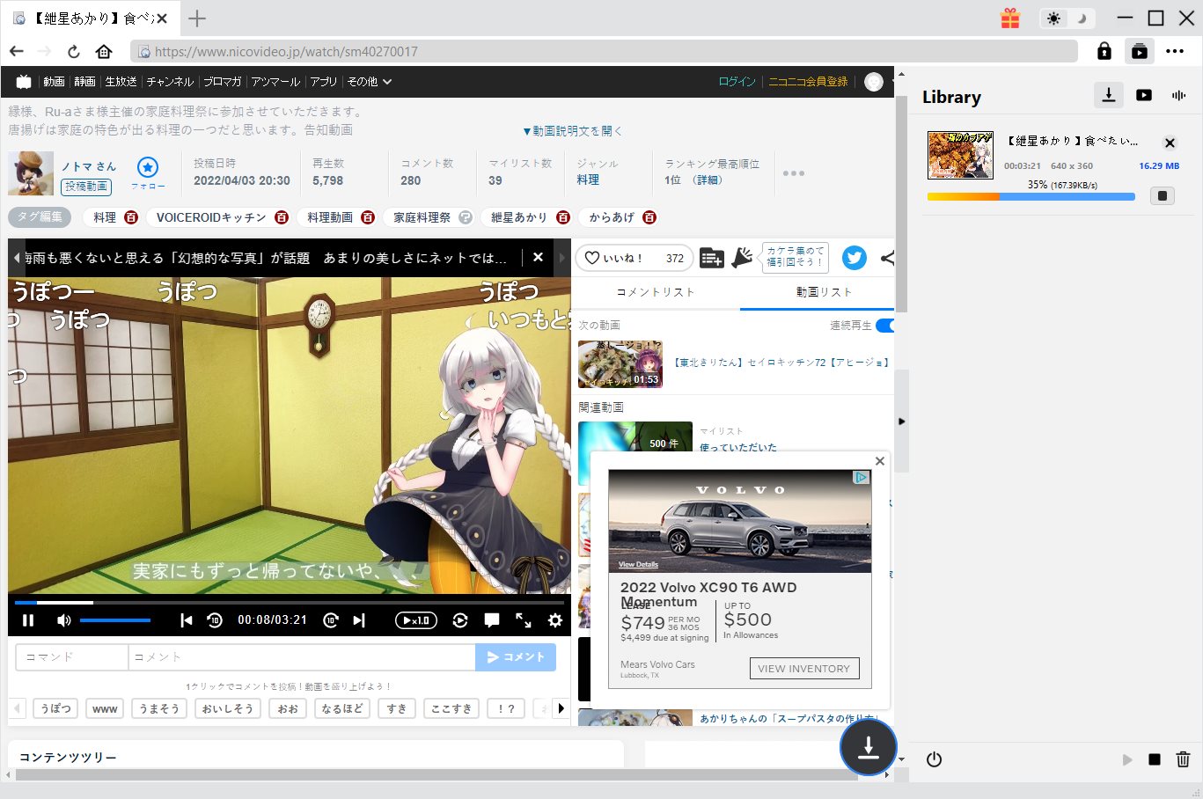Click the blue volume slider

click(114, 620)
